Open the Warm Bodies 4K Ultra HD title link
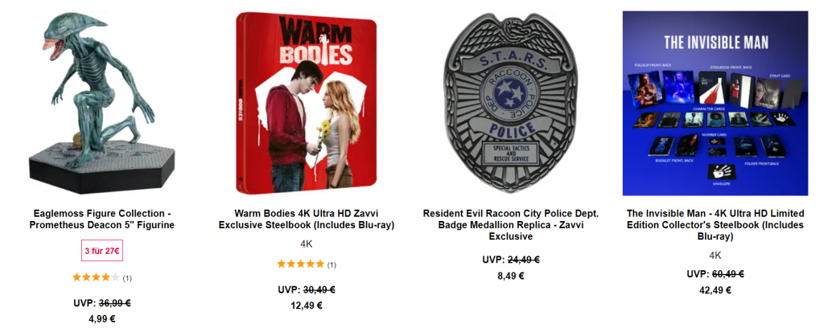Viewport: 824px width, 328px height. coord(307,219)
